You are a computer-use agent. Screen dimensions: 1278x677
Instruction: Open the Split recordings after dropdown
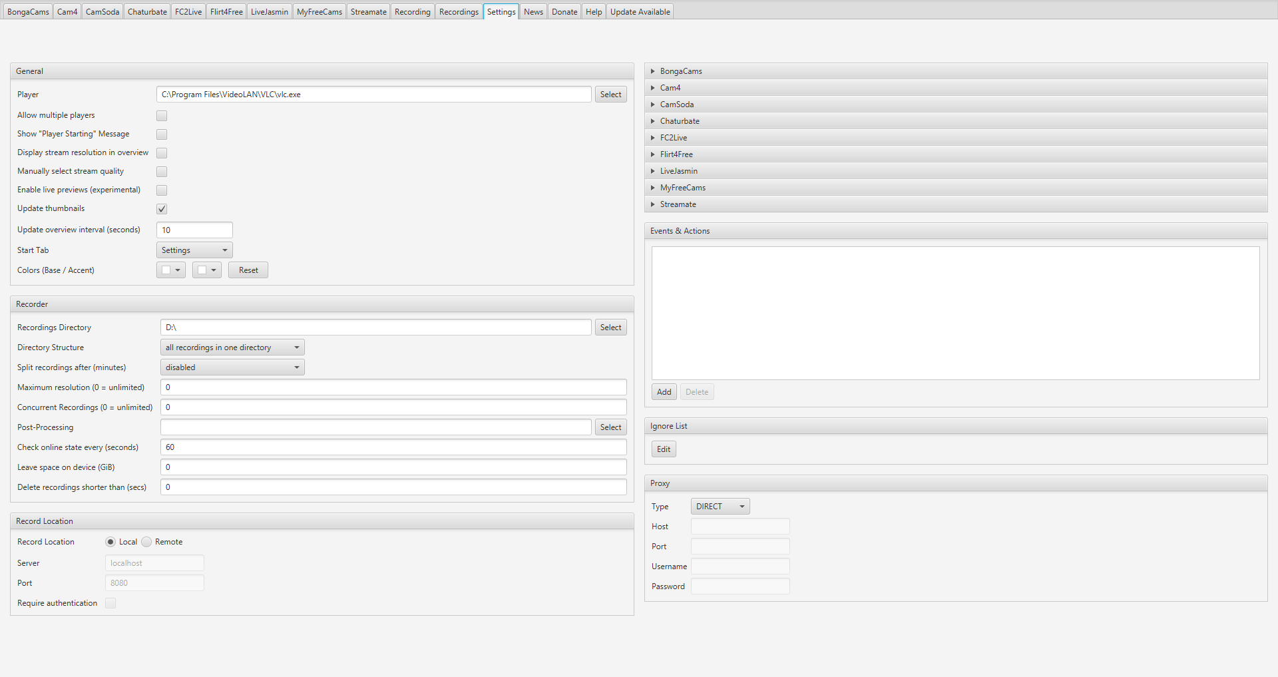[232, 367]
